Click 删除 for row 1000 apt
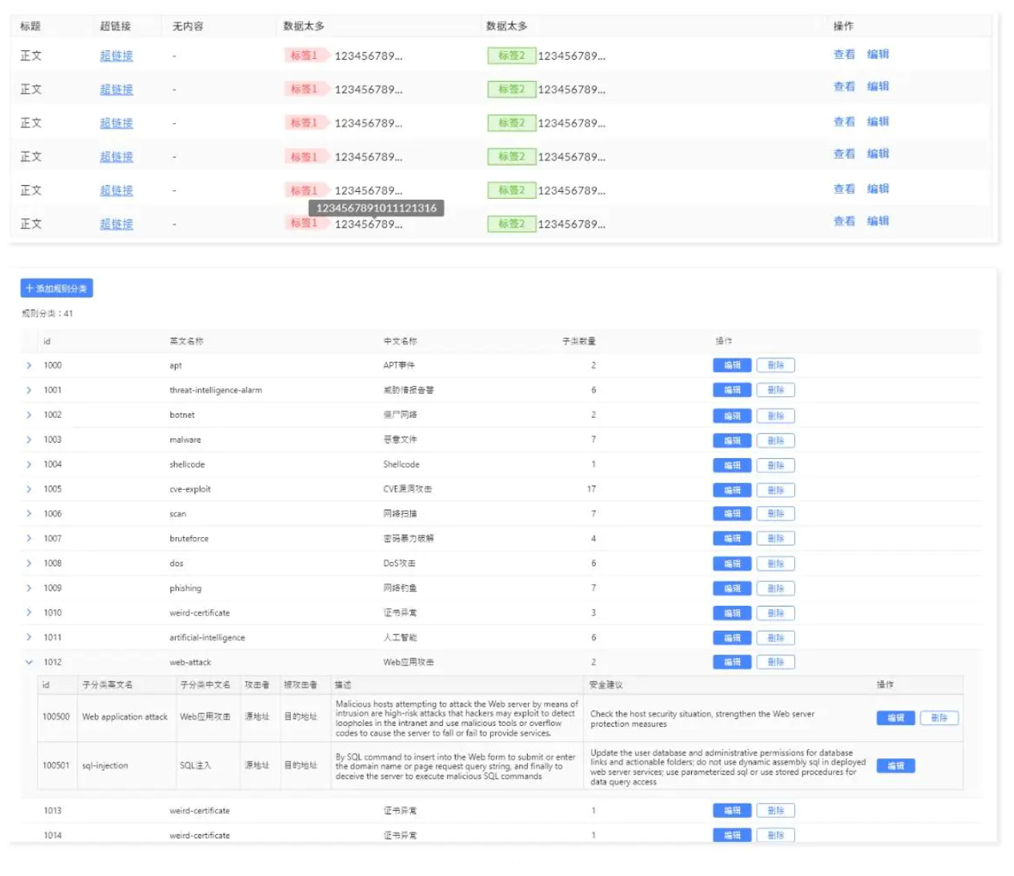The image size is (1014, 876). pyautogui.click(x=776, y=365)
